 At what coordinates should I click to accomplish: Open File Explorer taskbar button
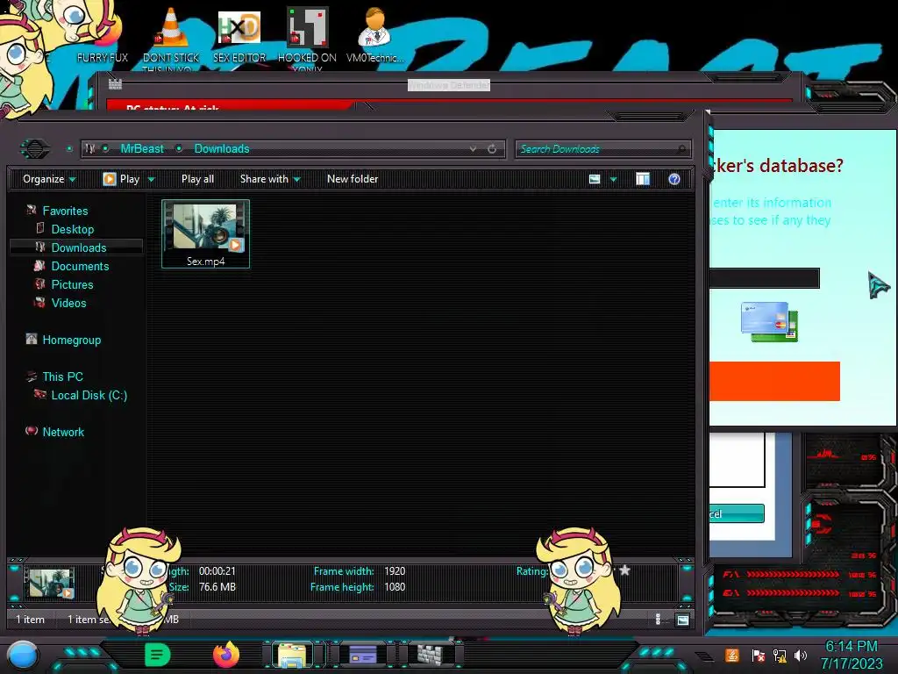coord(292,655)
